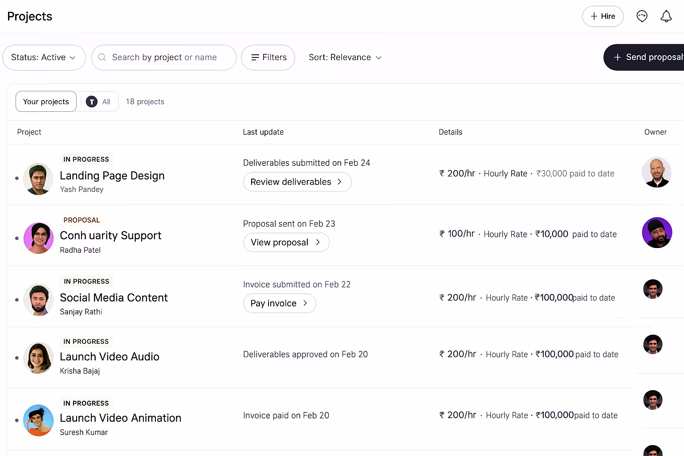This screenshot has width=684, height=456.
Task: Click the round T workspace icon
Action: [92, 102]
